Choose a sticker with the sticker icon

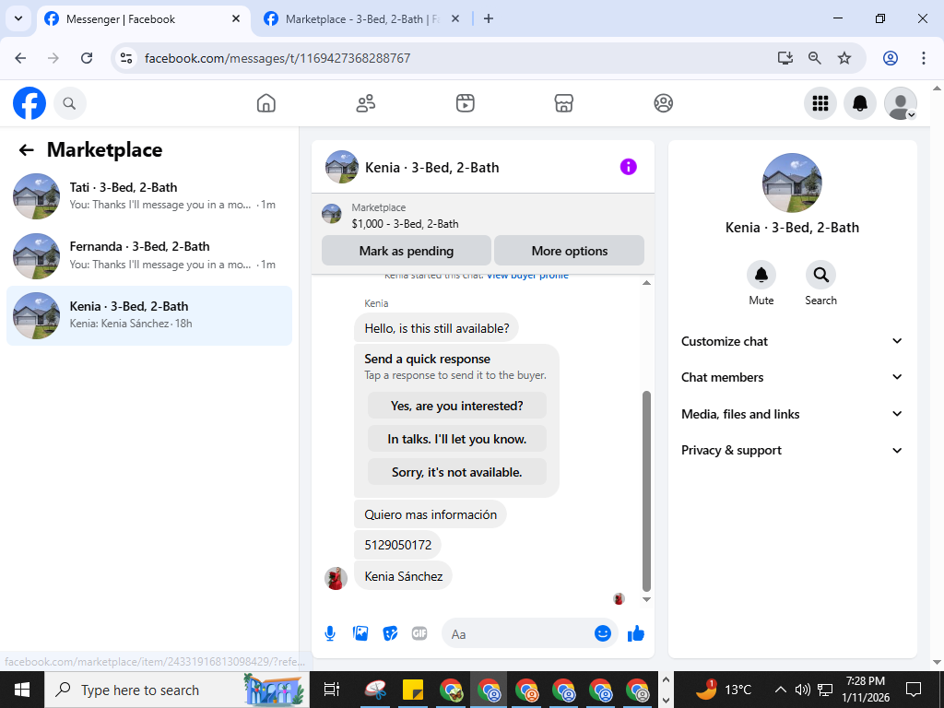(x=390, y=633)
